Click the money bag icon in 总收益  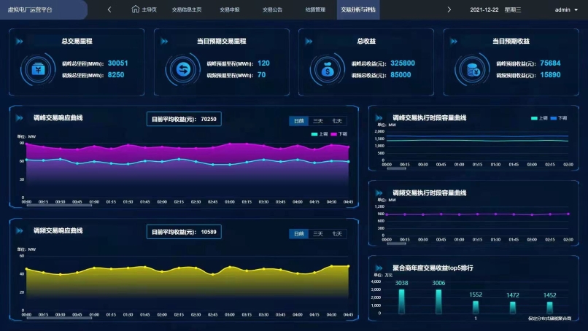tap(325, 69)
